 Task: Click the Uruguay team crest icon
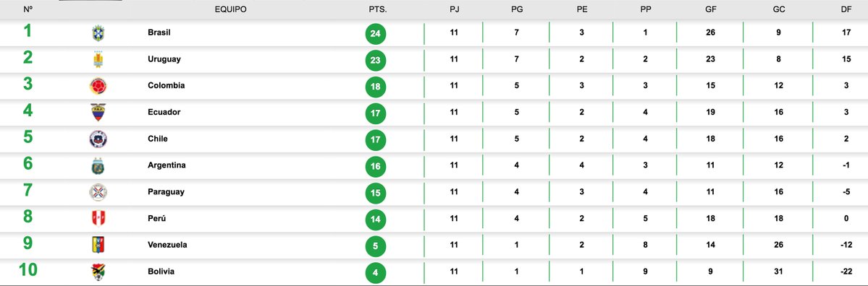click(x=98, y=60)
